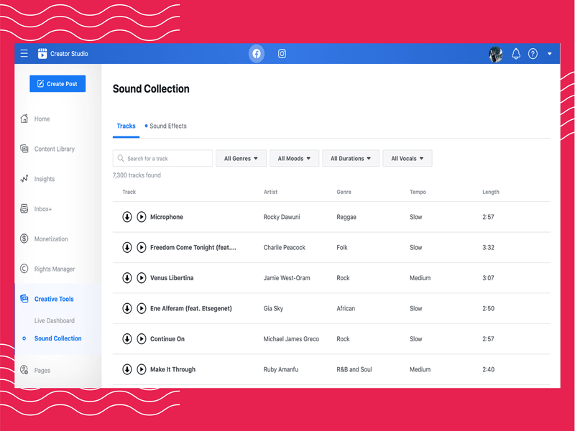Play Freedom Come Tonight track
575x431 pixels.
[x=142, y=247]
